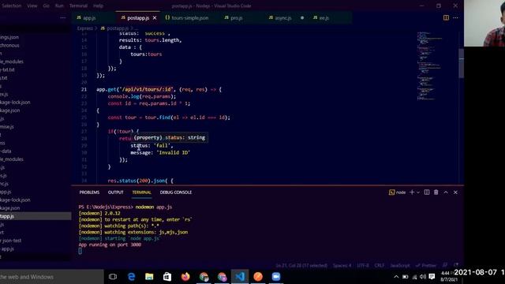Click the unsaved dot on the async.js tab
Viewport: 505px width, 284px height.
tap(302, 17)
